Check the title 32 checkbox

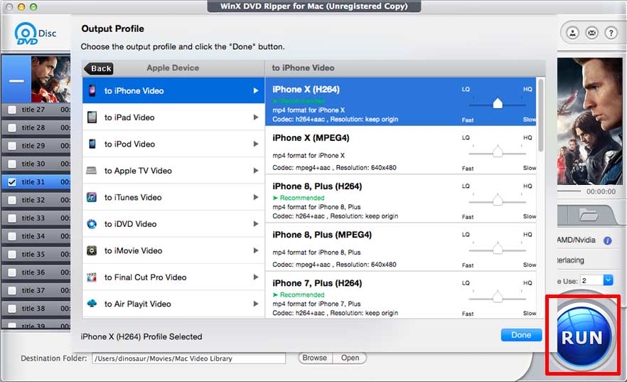click(x=12, y=200)
